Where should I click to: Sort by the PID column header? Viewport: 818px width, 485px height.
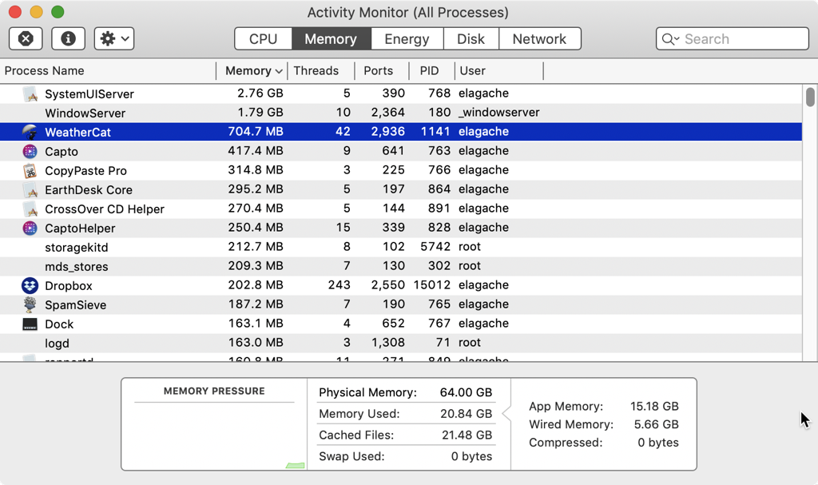[x=432, y=70]
